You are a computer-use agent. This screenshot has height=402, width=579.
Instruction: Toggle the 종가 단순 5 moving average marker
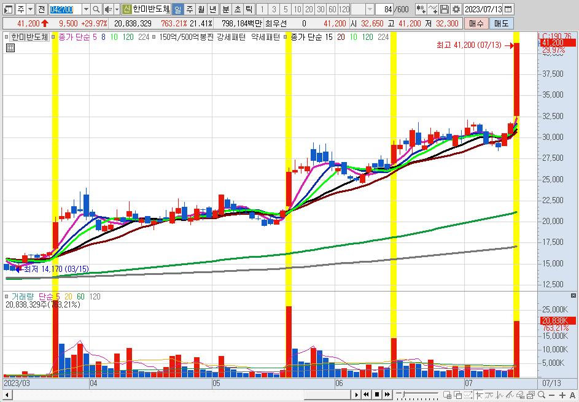pyautogui.click(x=53, y=37)
